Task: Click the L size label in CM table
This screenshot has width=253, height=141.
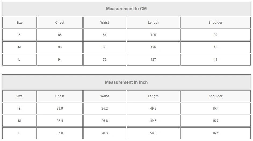Action: point(19,60)
